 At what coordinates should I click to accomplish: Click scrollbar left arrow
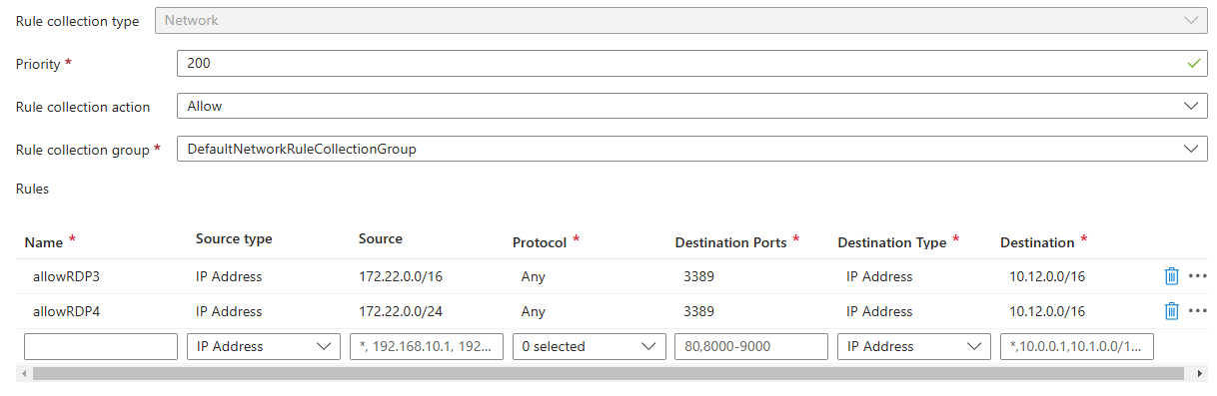[23, 373]
